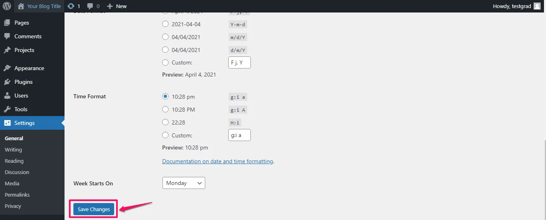Click the WordPress logo icon
The height and width of the screenshot is (220, 546).
(7, 6)
